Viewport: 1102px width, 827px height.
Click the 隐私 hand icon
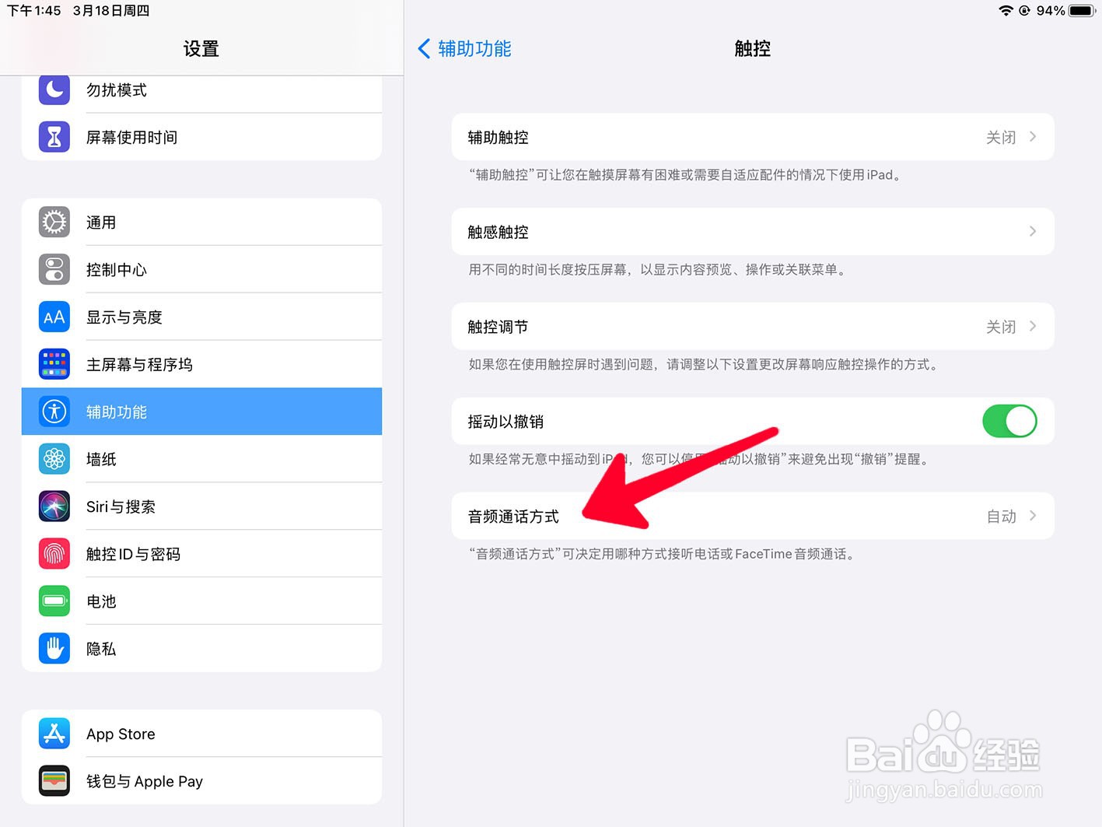click(54, 648)
